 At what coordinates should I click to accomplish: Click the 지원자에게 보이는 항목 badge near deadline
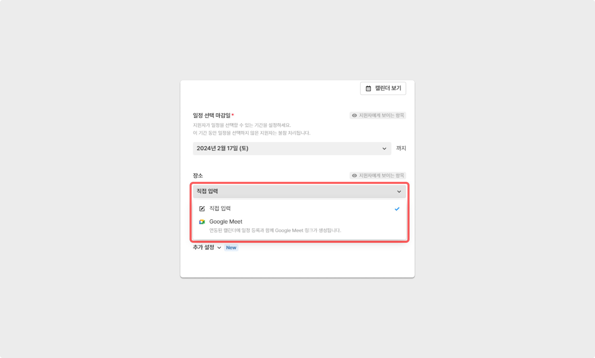pos(378,115)
